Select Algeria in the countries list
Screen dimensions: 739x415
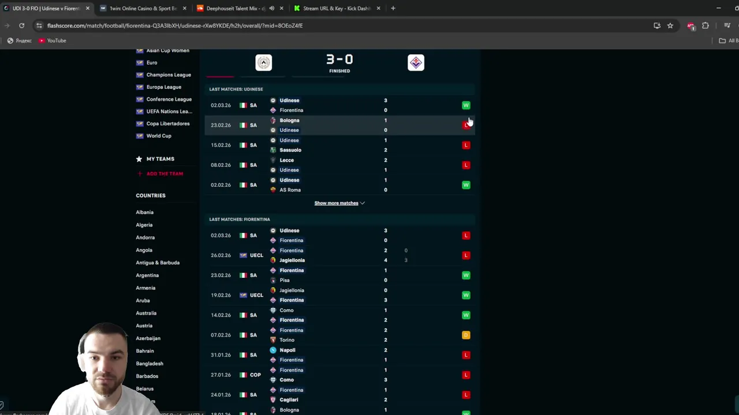coord(144,225)
